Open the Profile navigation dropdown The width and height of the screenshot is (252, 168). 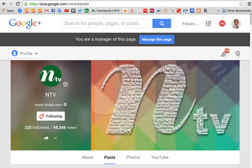coord(25,54)
